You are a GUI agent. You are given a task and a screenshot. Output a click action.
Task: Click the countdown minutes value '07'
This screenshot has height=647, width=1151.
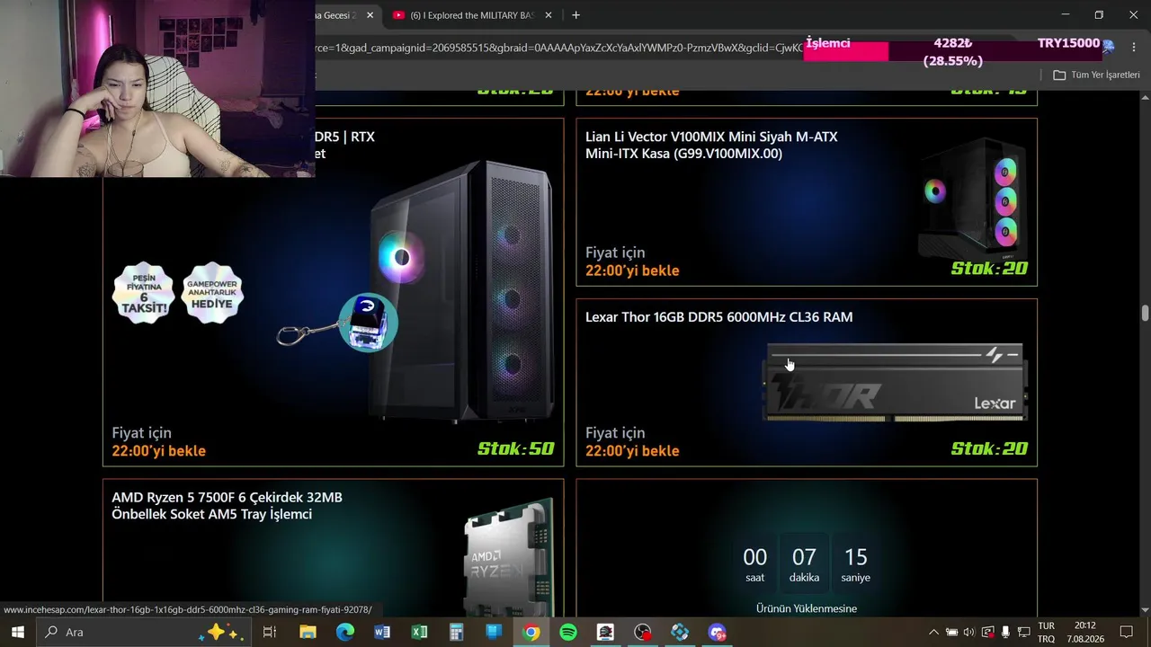pos(804,557)
